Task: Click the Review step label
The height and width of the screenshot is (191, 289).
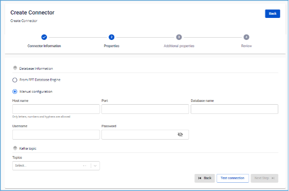Action: point(246,46)
